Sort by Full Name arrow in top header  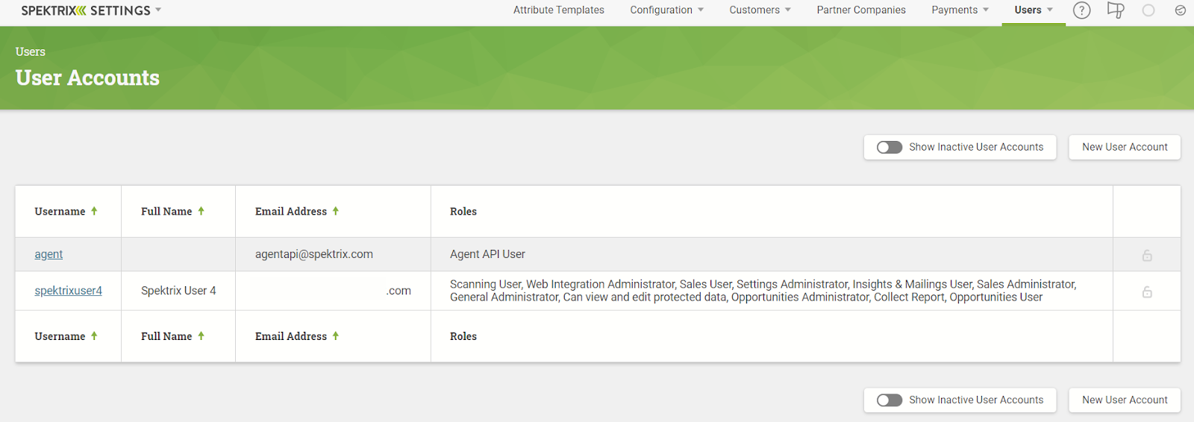click(201, 211)
